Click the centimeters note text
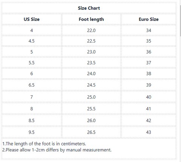The width and height of the screenshot is (181, 162). point(44,144)
